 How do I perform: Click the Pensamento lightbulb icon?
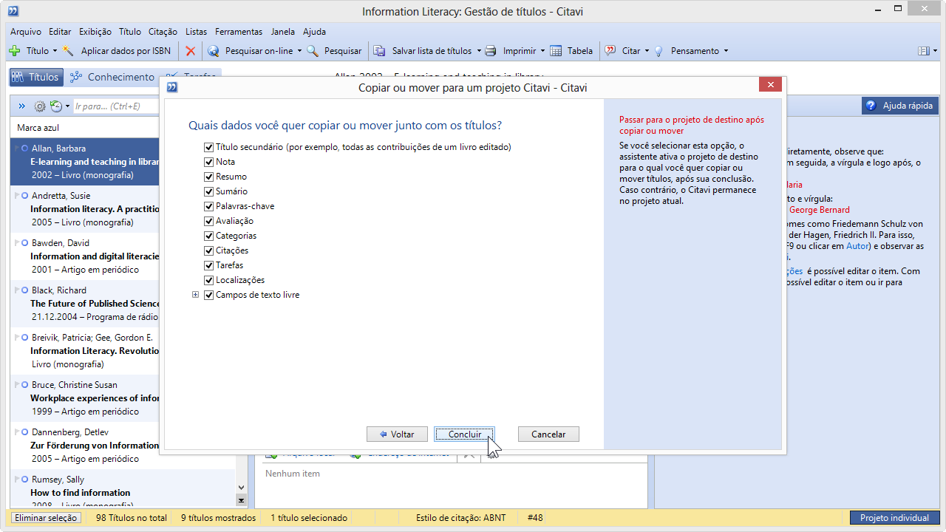pyautogui.click(x=659, y=51)
